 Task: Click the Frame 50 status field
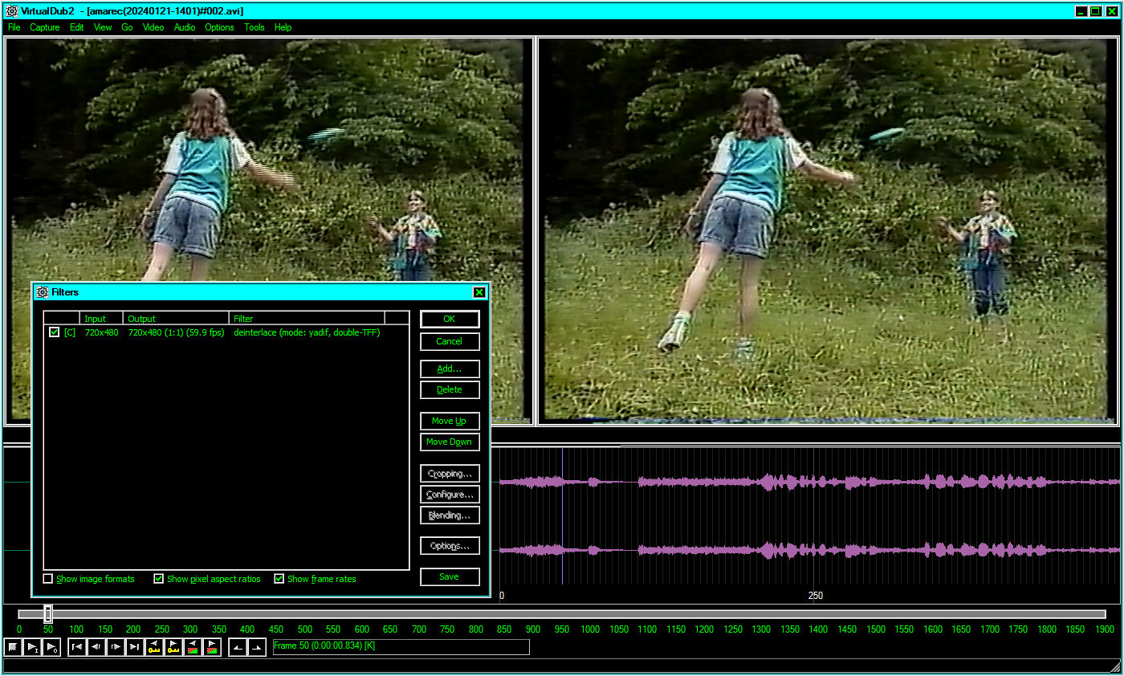point(401,647)
